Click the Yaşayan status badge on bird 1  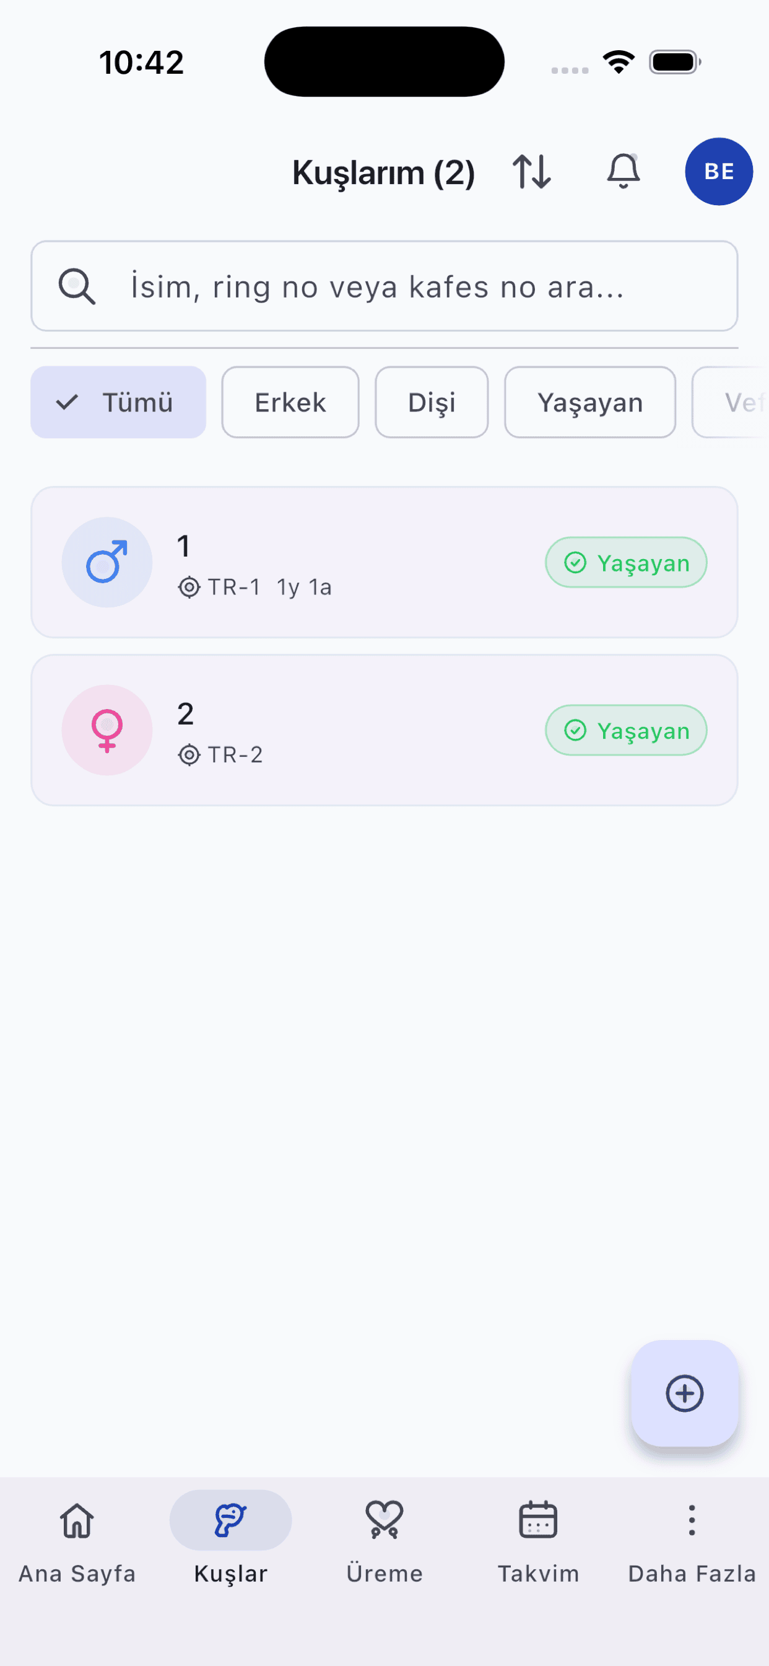click(625, 563)
